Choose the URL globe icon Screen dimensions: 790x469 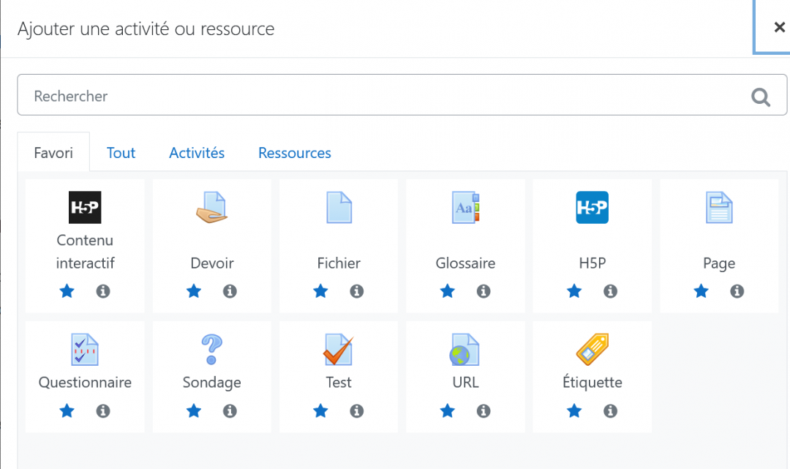point(464,349)
